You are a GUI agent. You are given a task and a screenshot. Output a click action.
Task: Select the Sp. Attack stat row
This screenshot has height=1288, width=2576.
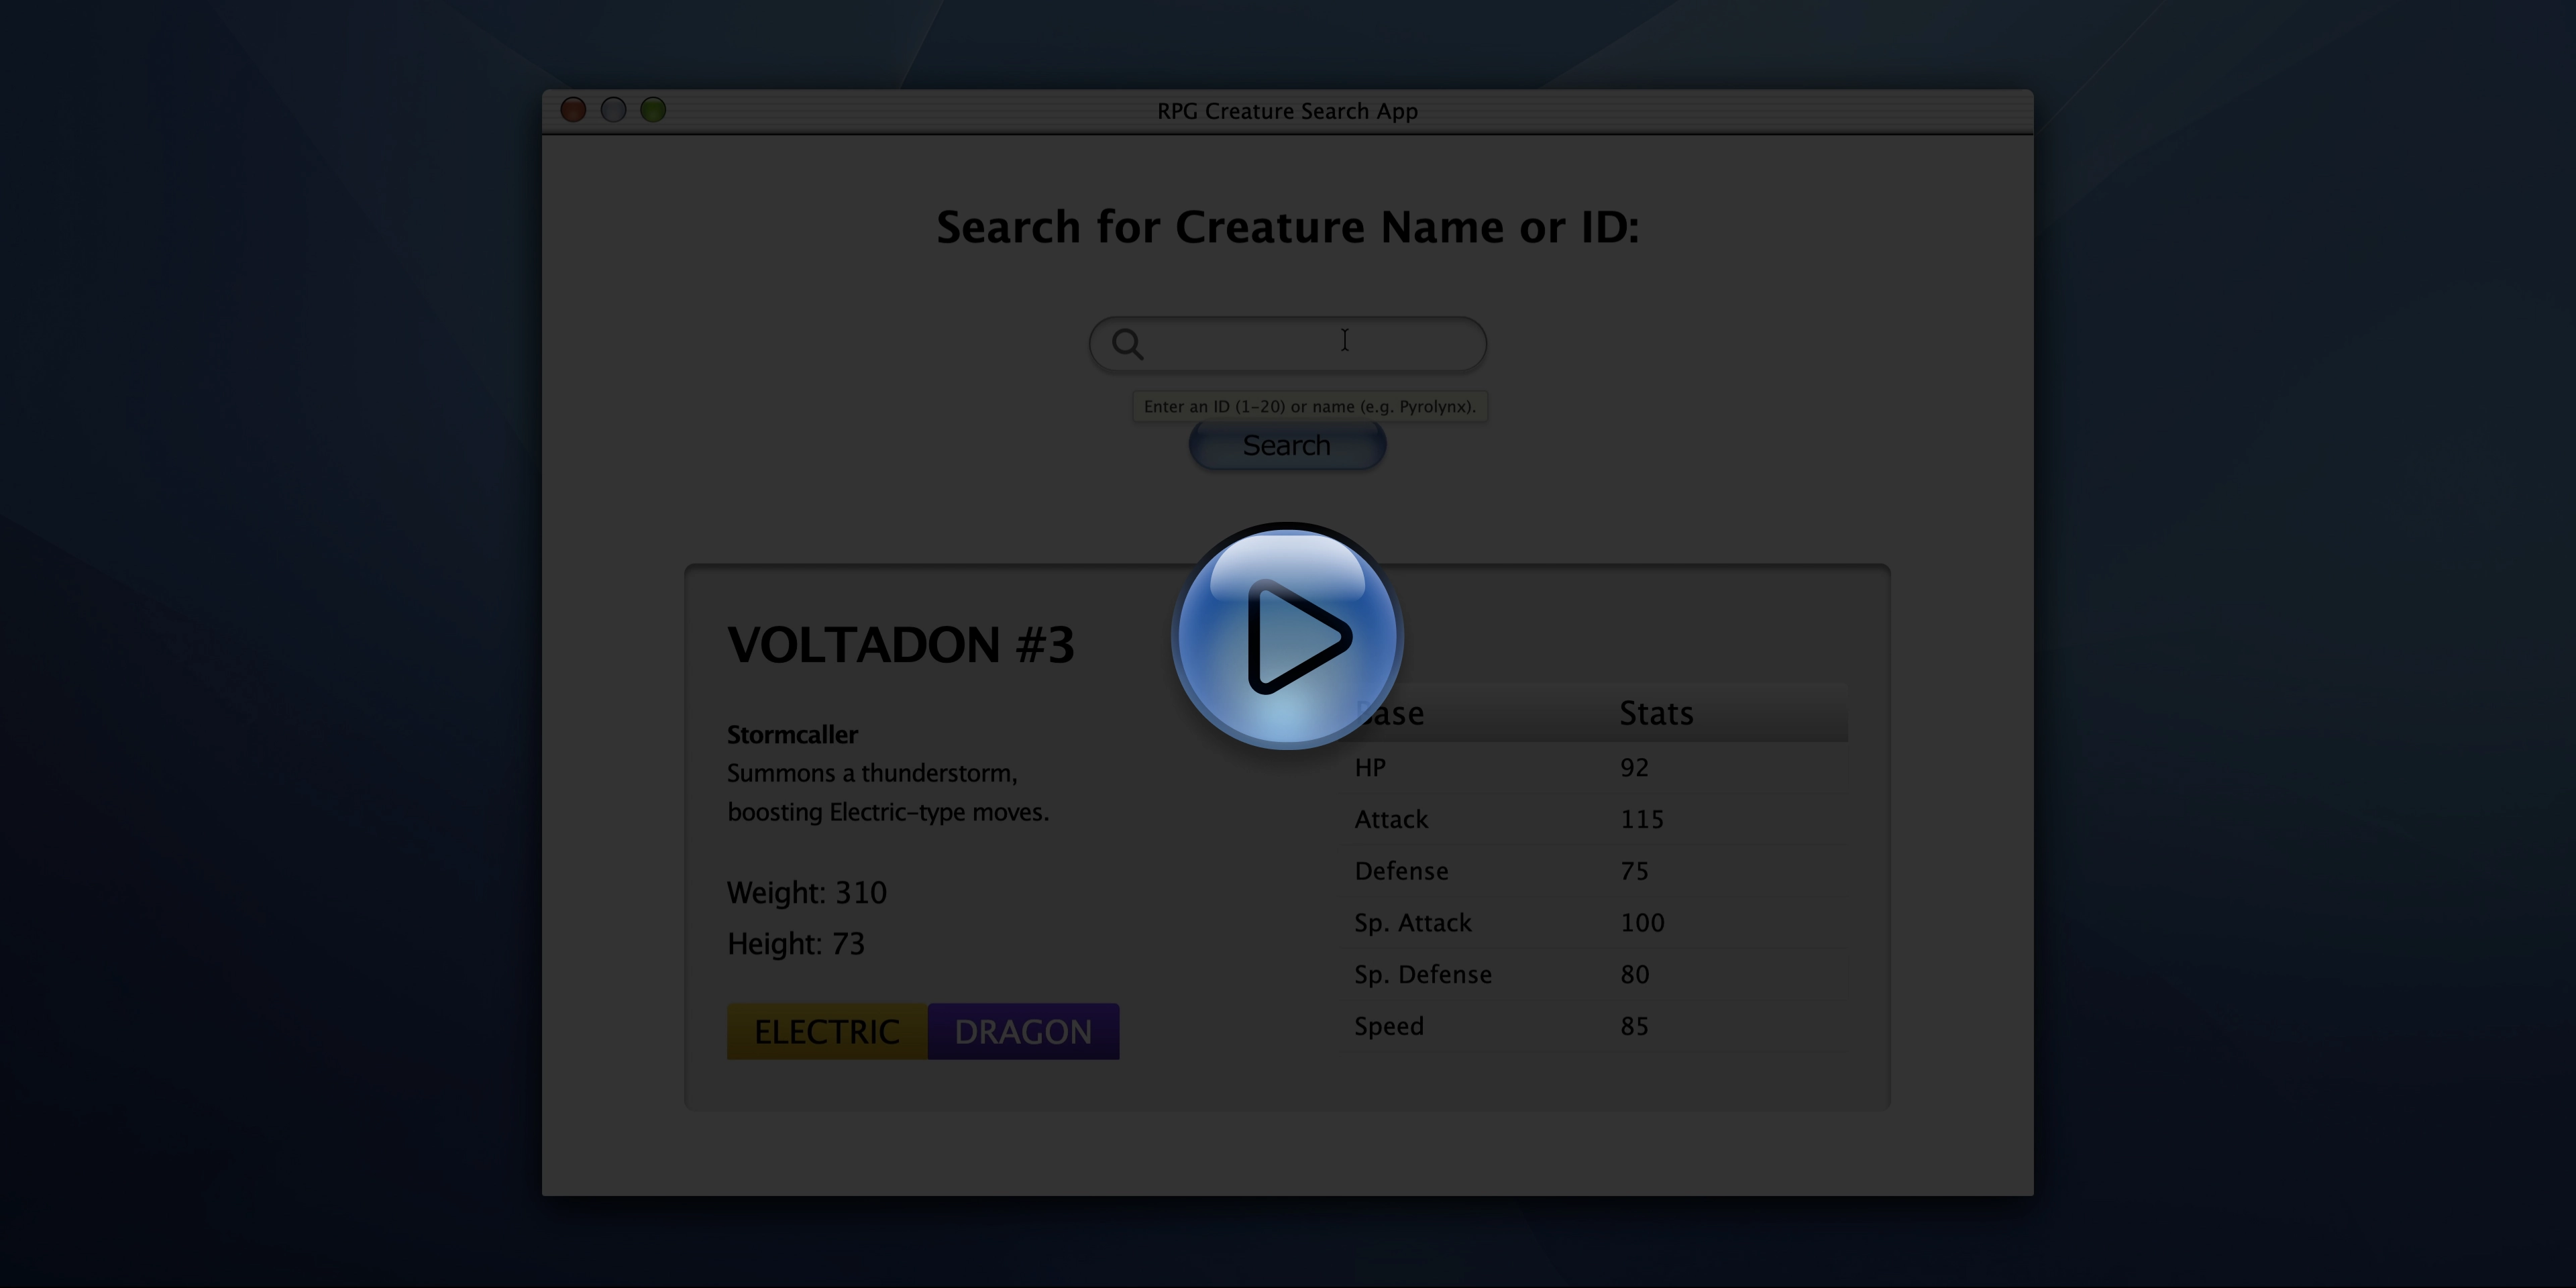1412,923
